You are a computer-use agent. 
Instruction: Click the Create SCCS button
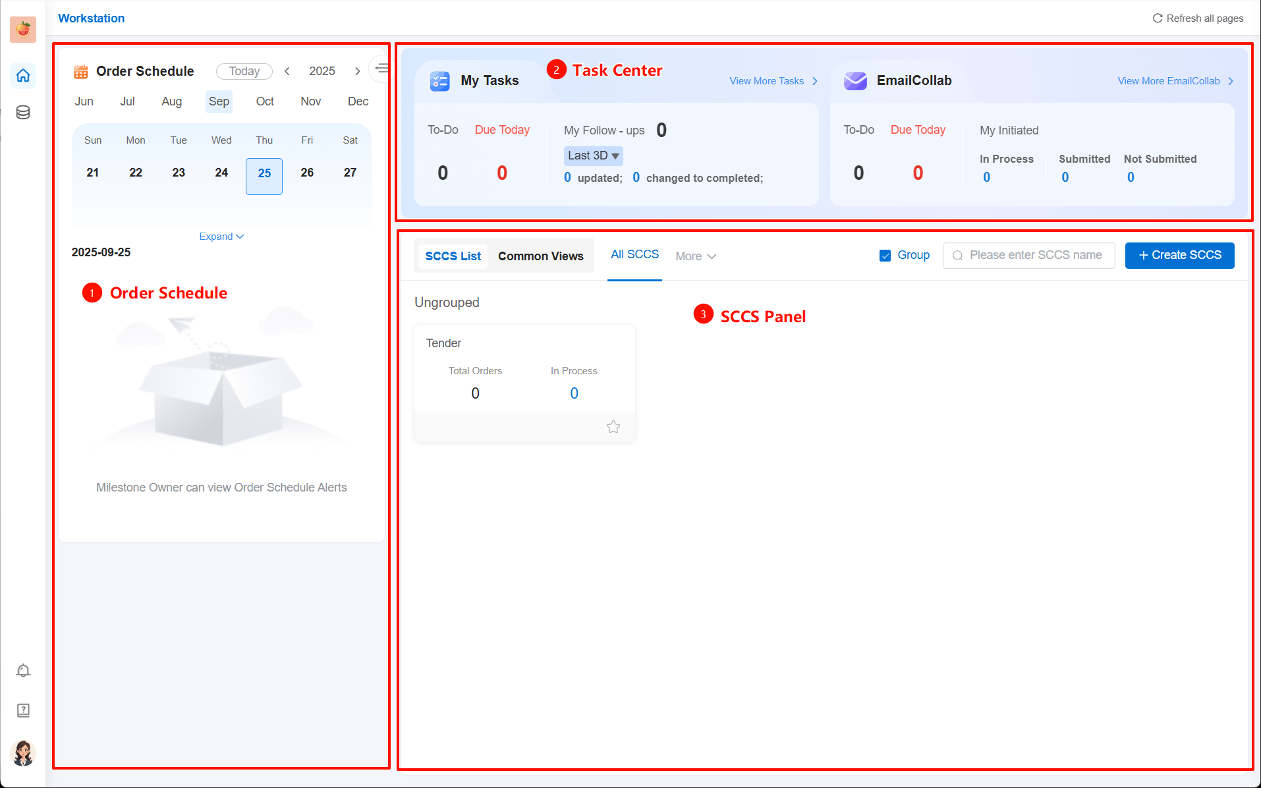pos(1179,256)
